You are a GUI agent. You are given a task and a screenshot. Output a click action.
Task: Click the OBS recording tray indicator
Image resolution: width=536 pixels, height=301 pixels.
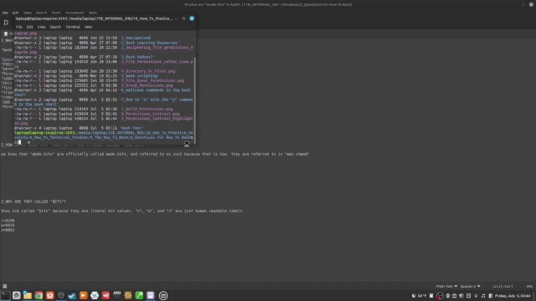coord(440,296)
